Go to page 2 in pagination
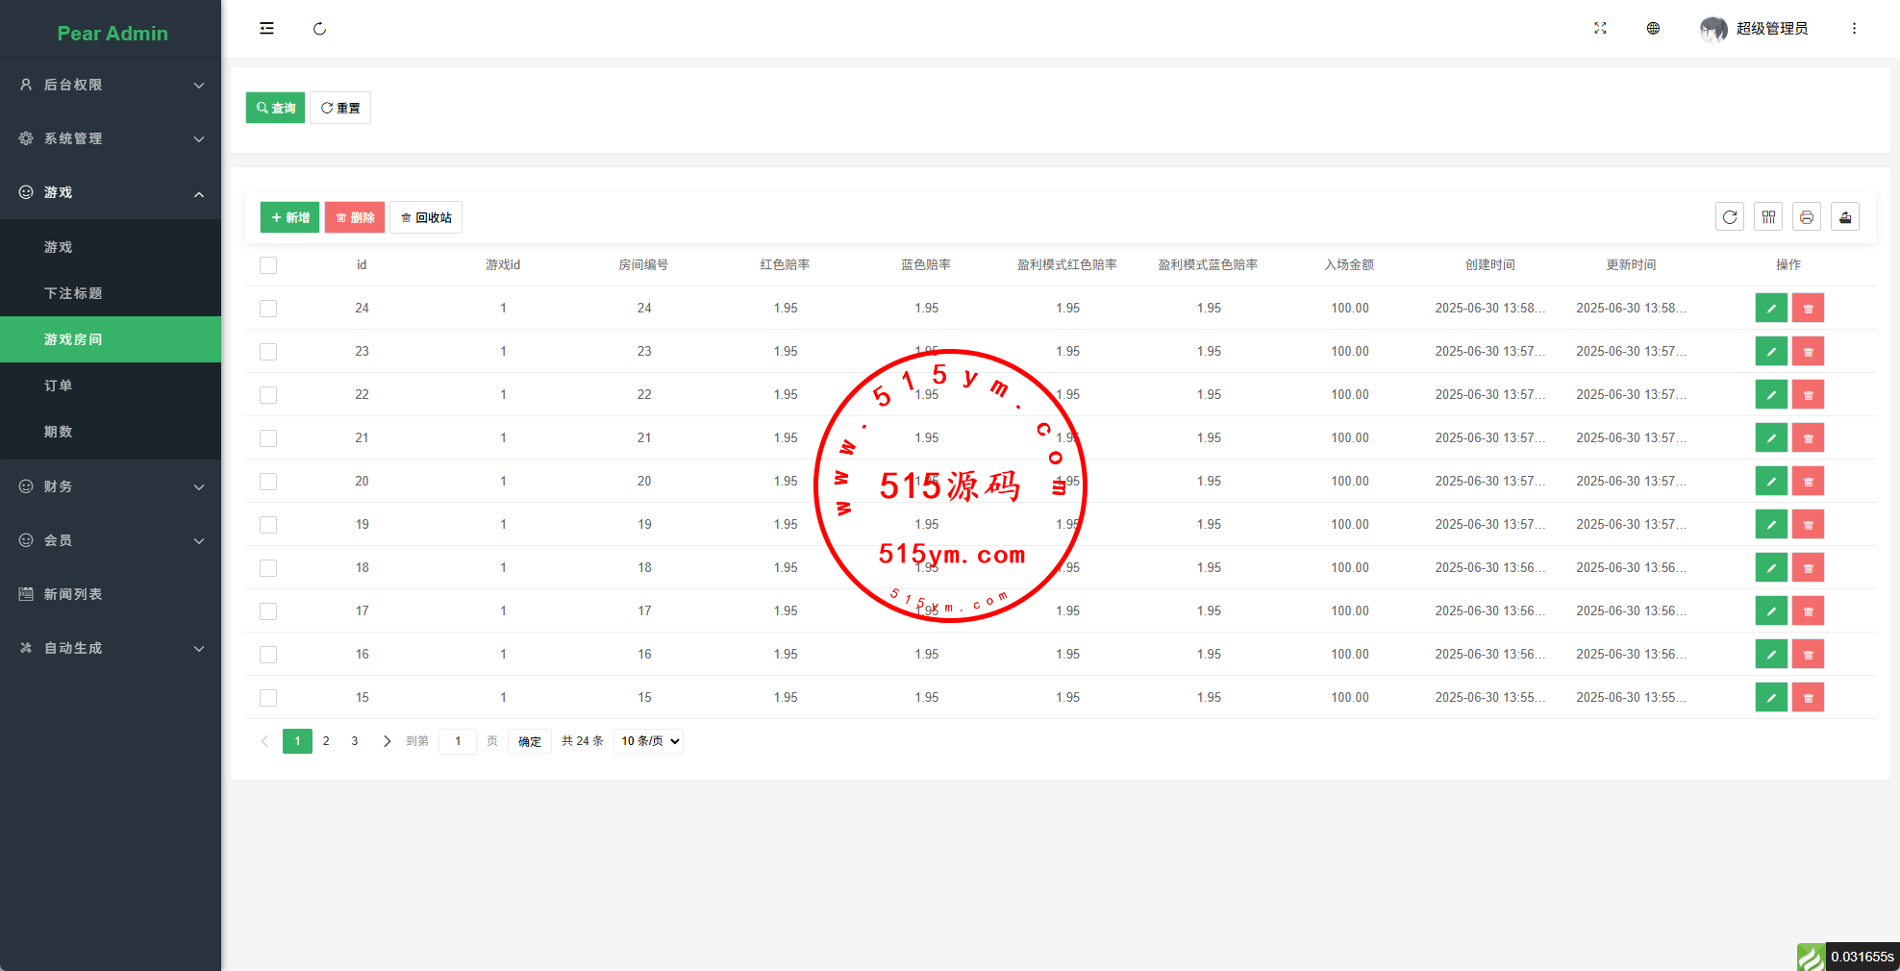The width and height of the screenshot is (1900, 971). (326, 741)
